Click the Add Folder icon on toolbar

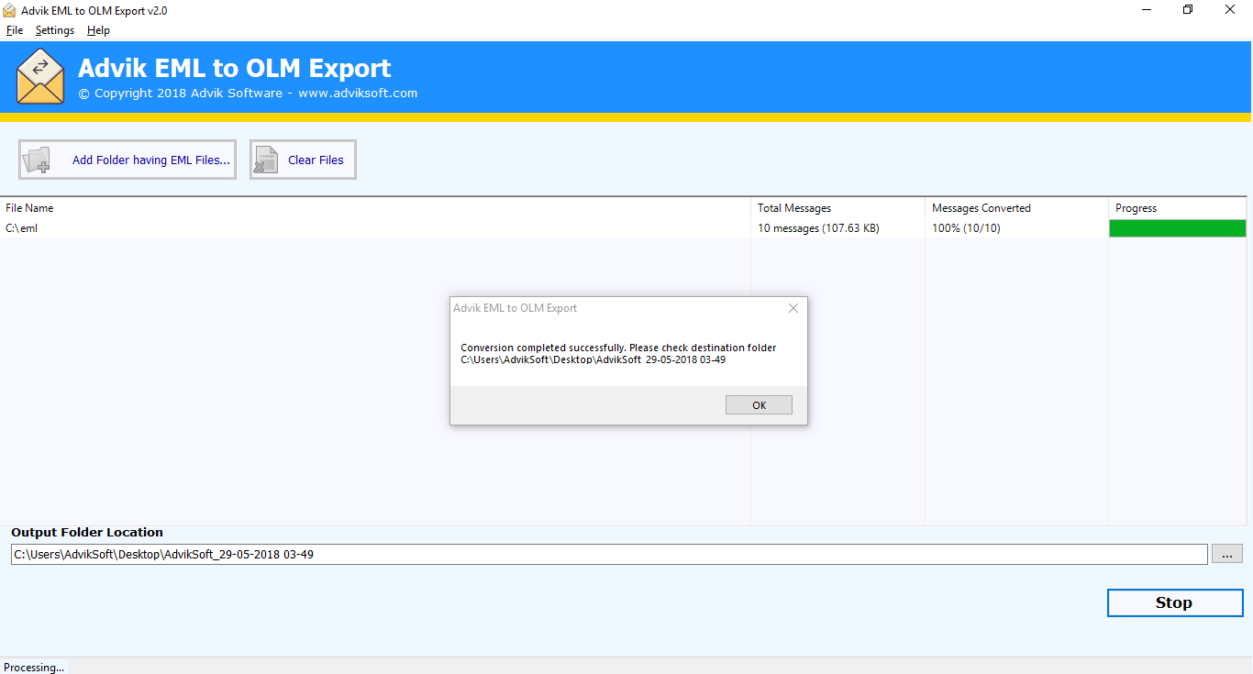(x=37, y=159)
